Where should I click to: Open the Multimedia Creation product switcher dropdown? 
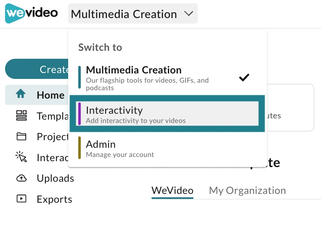click(x=133, y=13)
